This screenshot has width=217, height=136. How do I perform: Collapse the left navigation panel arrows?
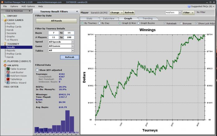[x=29, y=11]
